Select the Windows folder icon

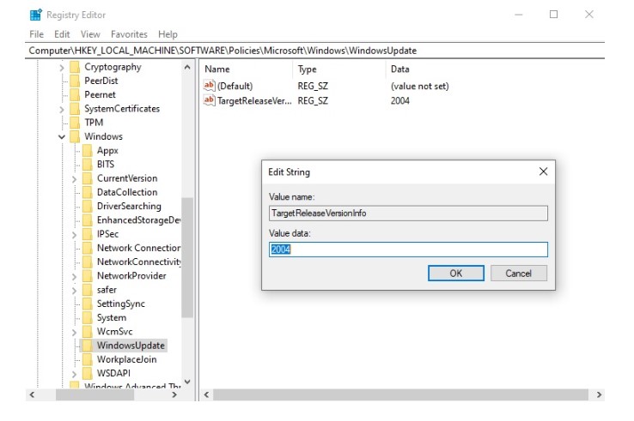click(x=75, y=136)
